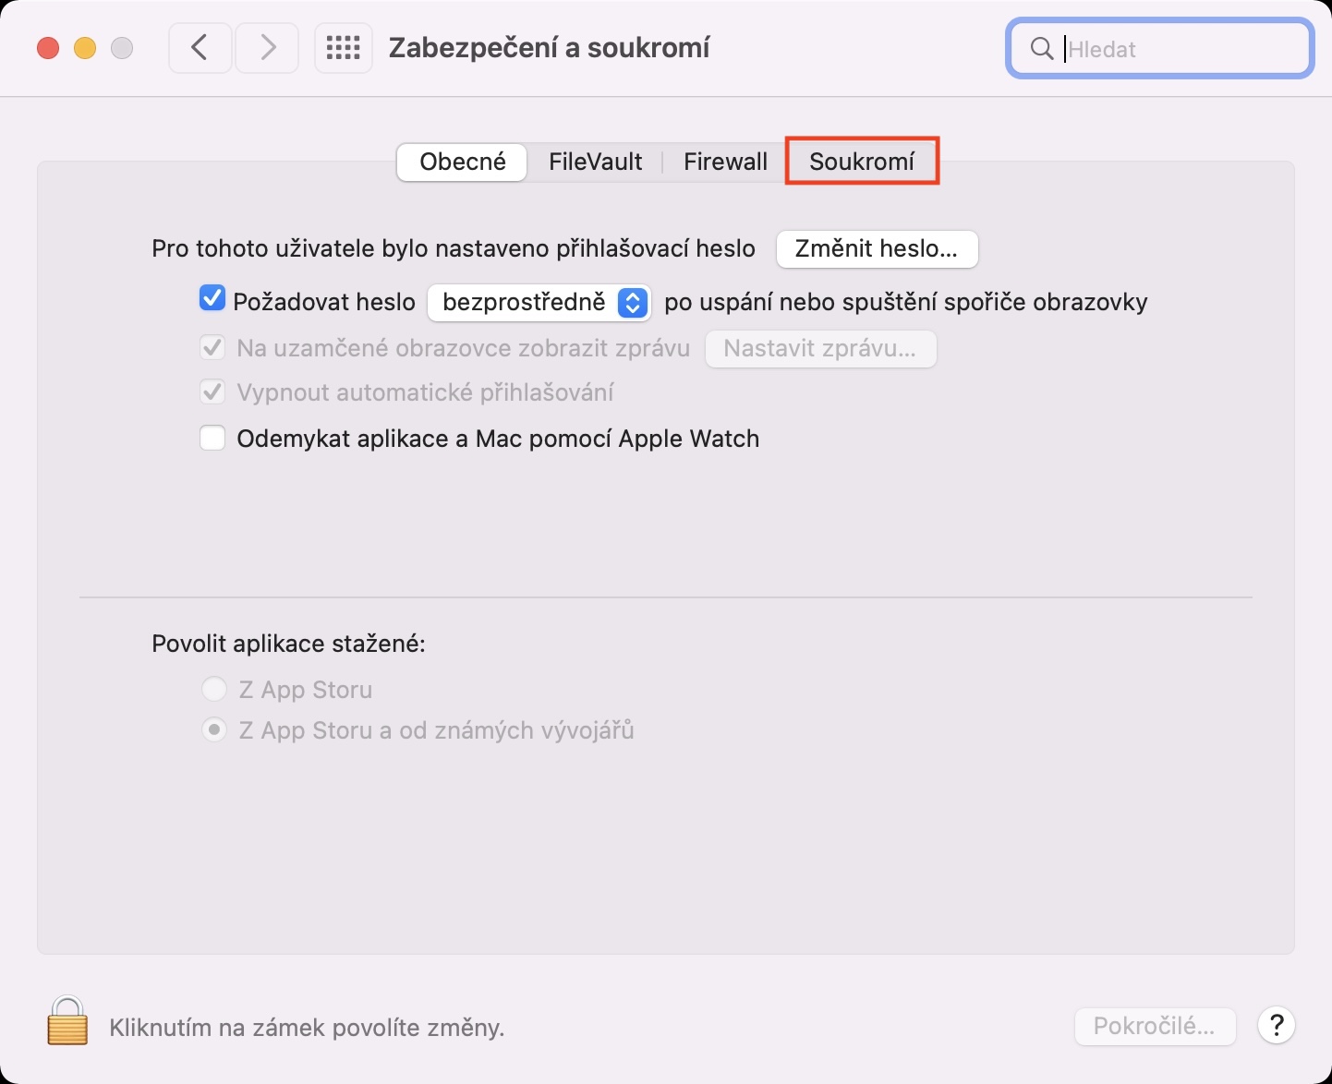Image resolution: width=1332 pixels, height=1084 pixels.
Task: Switch to the Firewall tab
Action: [x=725, y=162]
